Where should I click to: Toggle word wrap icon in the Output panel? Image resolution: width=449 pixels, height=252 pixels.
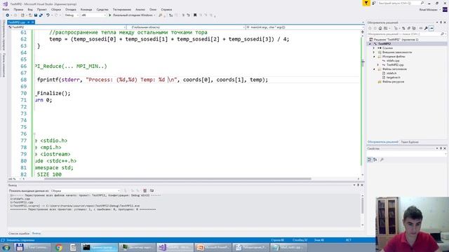152,190
